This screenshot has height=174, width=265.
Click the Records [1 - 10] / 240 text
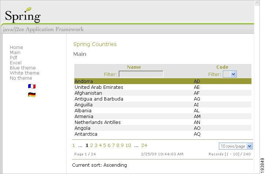[229, 154]
